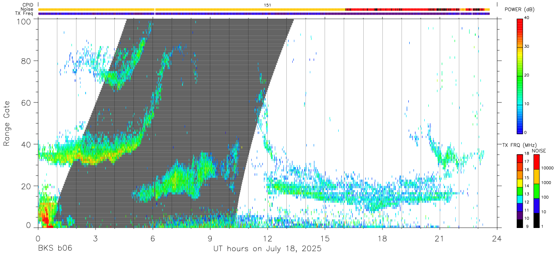Click the POWER (dB) color bar
This screenshot has width=559, height=258.
click(x=520, y=76)
